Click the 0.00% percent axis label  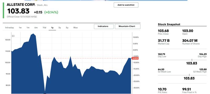coord(135,50)
